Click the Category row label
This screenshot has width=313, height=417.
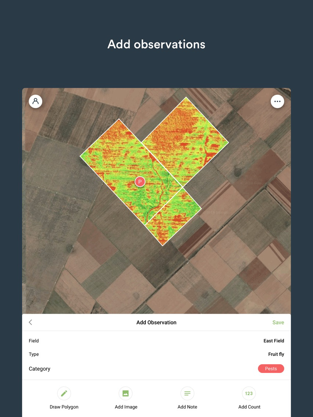click(x=39, y=369)
